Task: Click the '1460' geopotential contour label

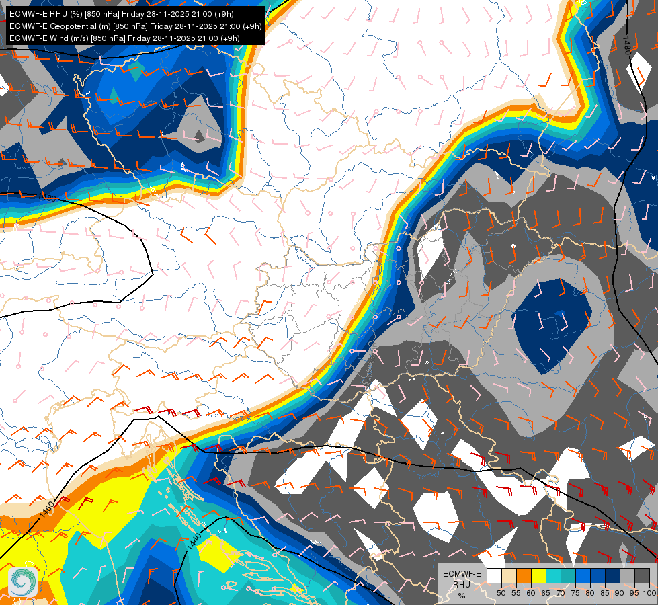Action: 46,510
